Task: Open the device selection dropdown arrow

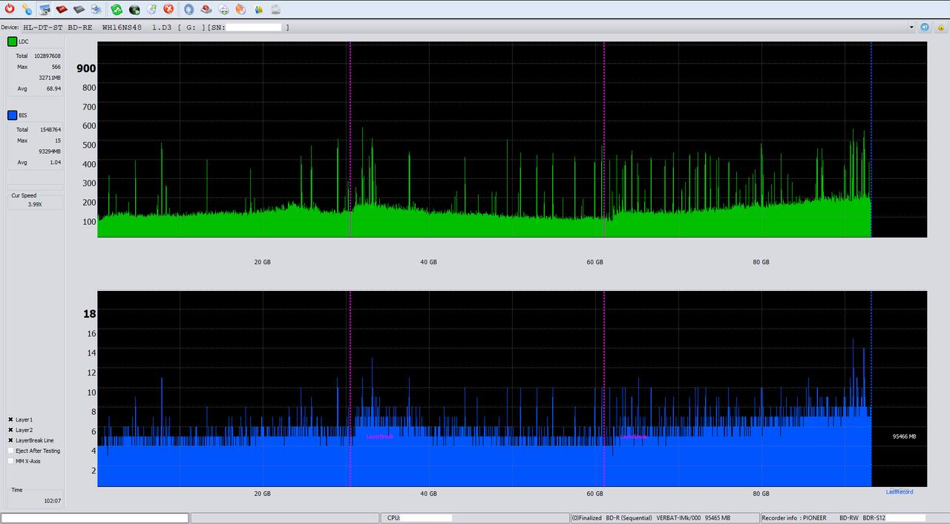Action: point(911,27)
